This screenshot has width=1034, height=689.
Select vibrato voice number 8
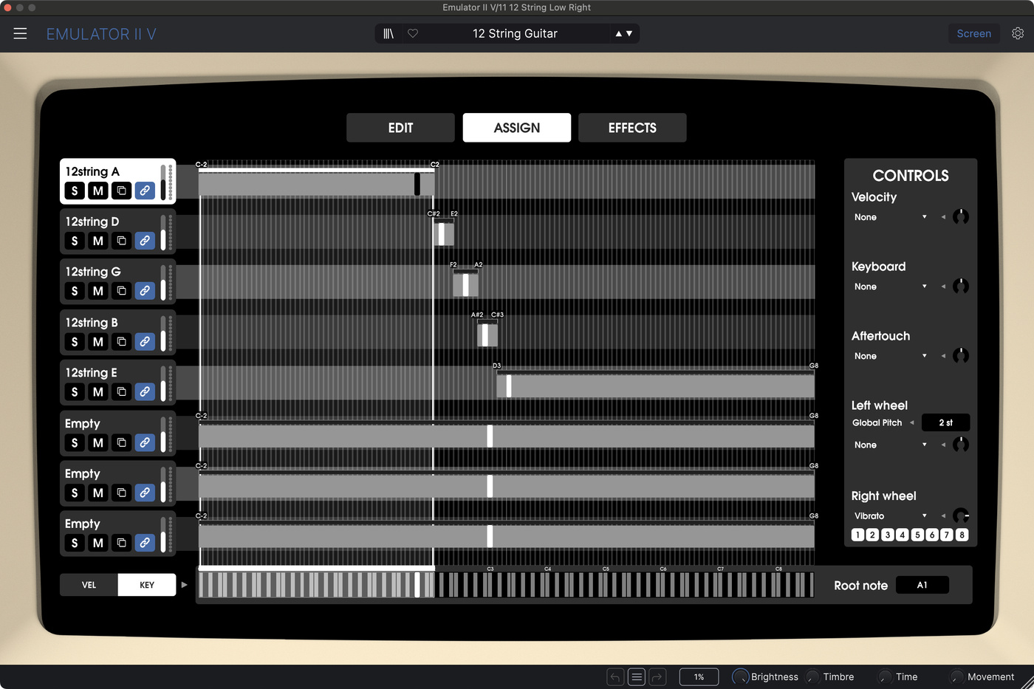point(962,535)
